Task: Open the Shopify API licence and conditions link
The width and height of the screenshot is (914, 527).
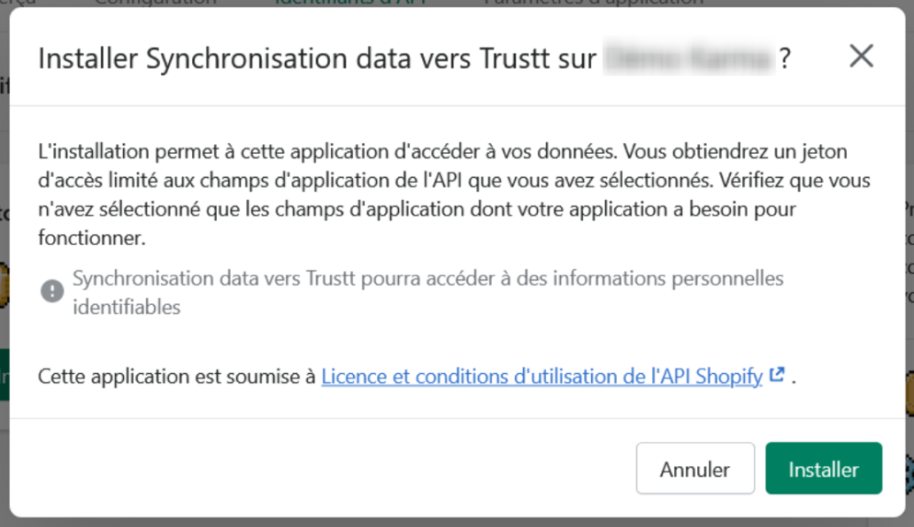Action: pos(541,377)
